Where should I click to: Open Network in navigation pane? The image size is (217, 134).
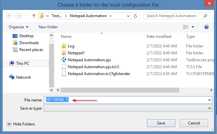point(23,77)
